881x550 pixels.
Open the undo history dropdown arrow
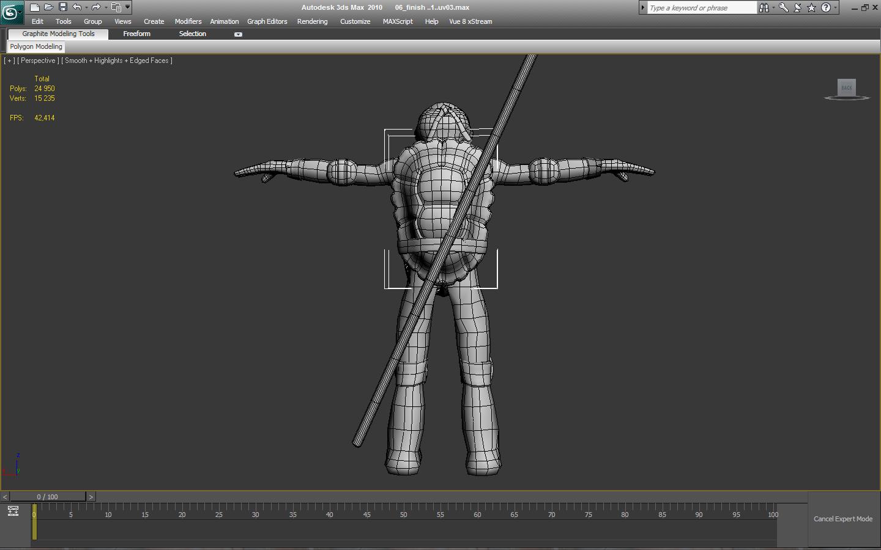(x=86, y=7)
